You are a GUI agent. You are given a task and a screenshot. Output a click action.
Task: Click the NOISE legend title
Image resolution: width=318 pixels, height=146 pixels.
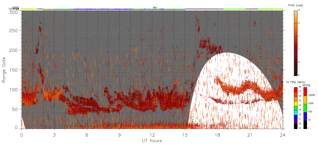(x=307, y=85)
